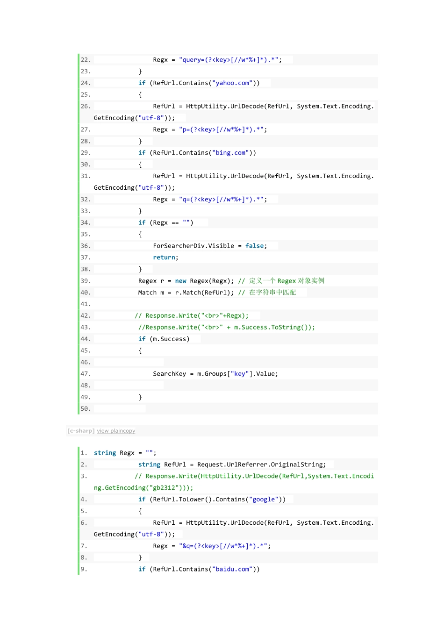Click the "view plaincopy" link
The height and width of the screenshot is (628, 444).
point(116,431)
